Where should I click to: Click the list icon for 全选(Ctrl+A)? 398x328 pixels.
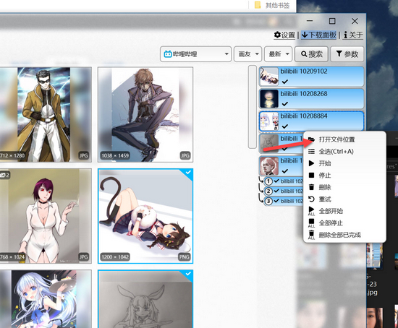pos(311,151)
